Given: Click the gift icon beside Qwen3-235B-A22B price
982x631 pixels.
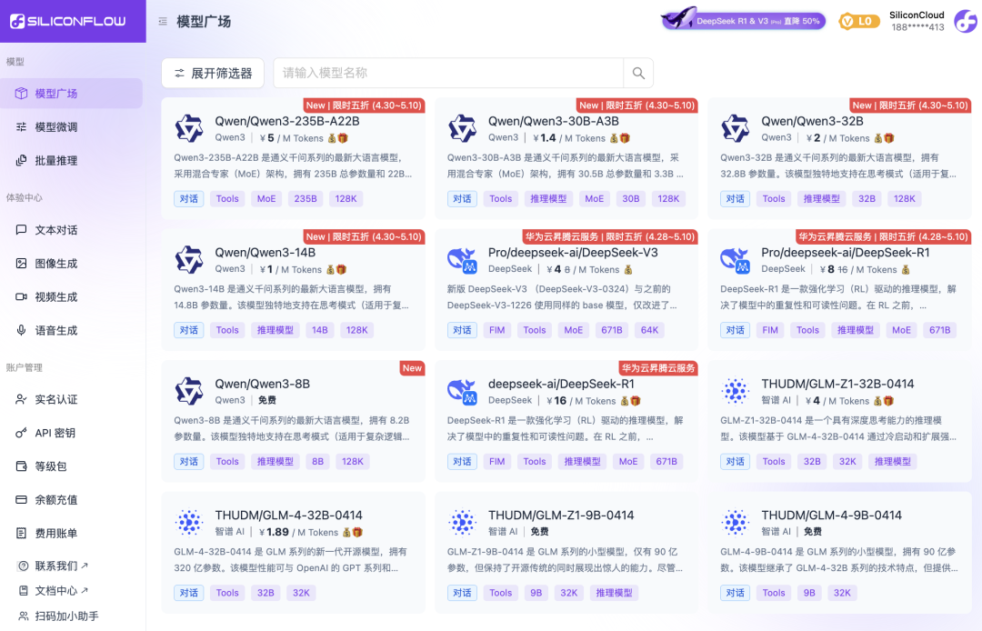Looking at the screenshot, I should coord(342,138).
